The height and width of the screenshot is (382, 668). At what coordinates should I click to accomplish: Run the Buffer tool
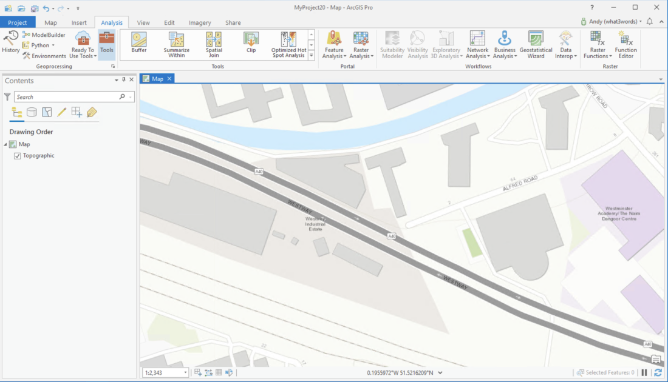coord(139,42)
